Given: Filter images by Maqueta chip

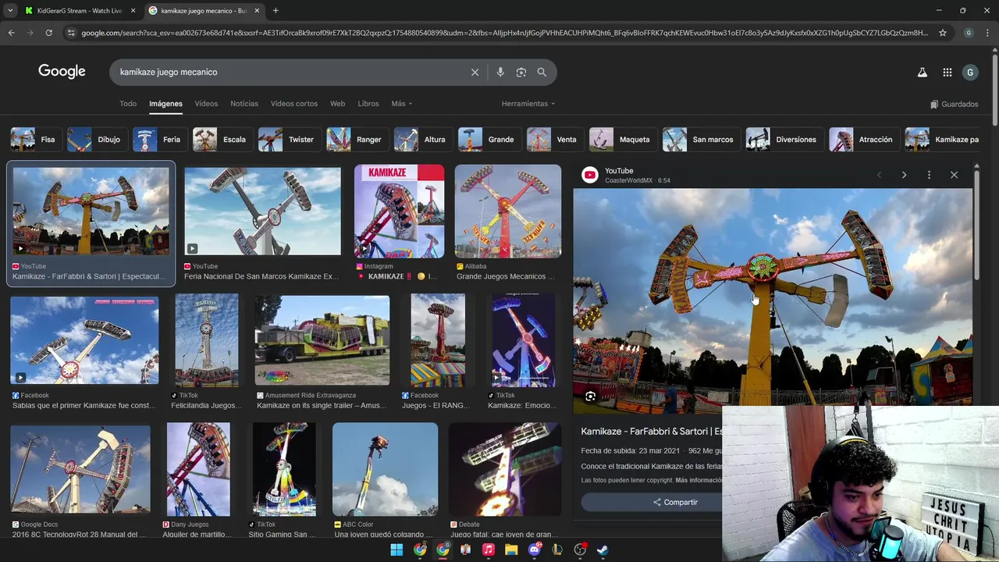Looking at the screenshot, I should [x=623, y=140].
